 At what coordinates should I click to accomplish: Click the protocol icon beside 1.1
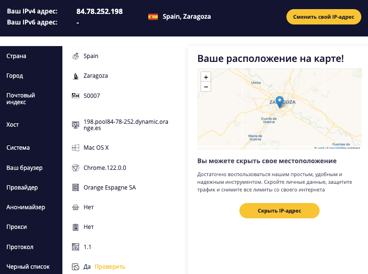(x=75, y=247)
